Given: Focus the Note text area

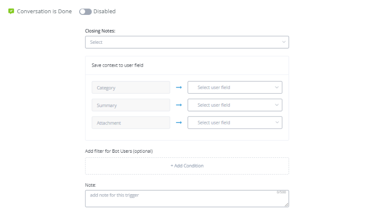Looking at the screenshot, I should click(x=186, y=198).
